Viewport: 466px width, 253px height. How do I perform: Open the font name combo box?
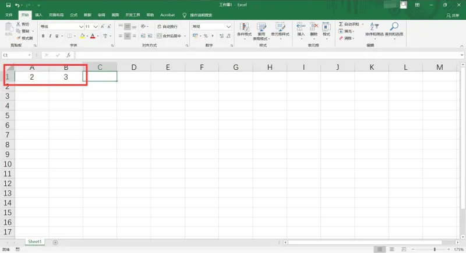point(62,26)
